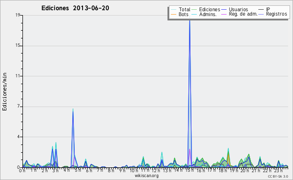Click the Ediciones/min y-axis label

4,91
